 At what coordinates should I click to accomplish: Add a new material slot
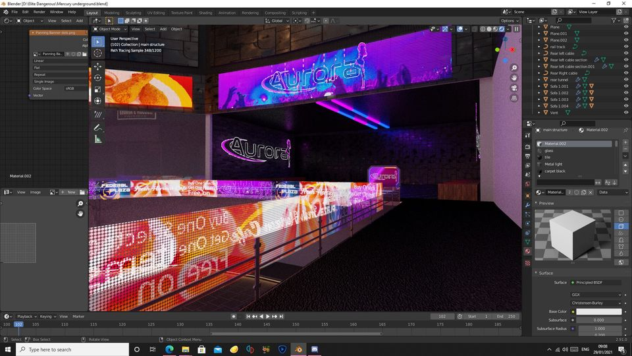[625, 142]
